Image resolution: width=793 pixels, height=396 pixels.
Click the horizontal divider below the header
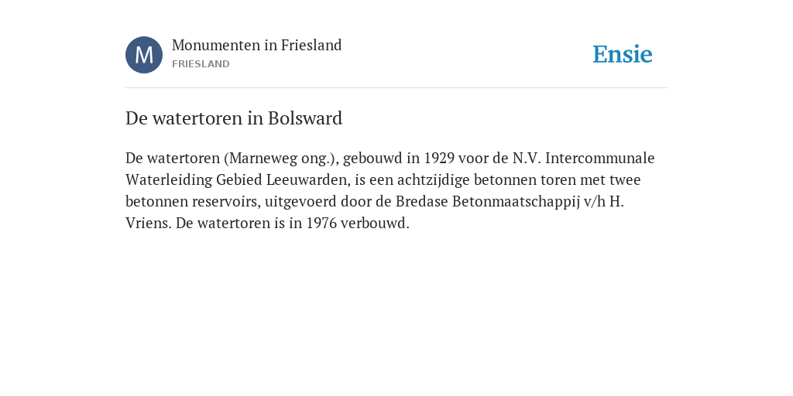click(x=396, y=88)
